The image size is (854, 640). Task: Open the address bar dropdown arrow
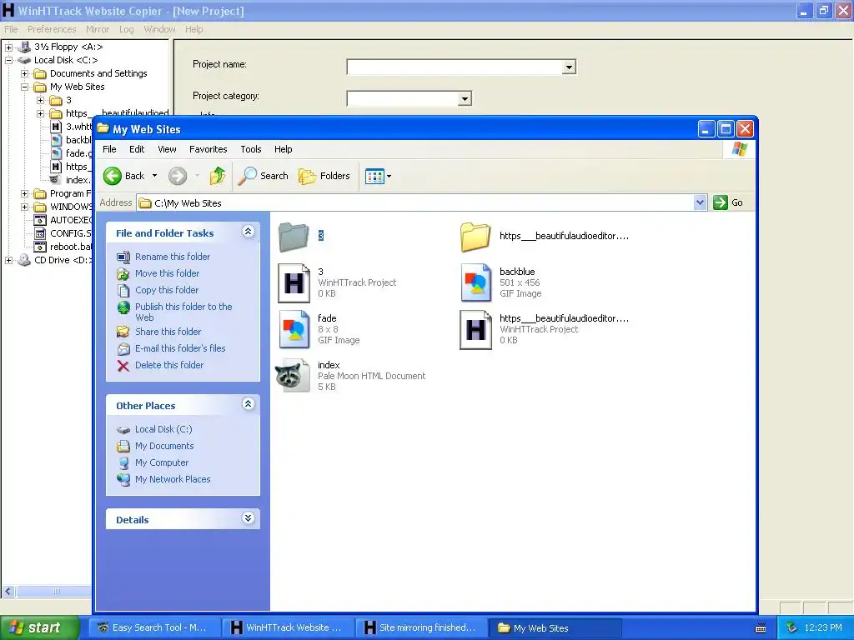point(700,202)
